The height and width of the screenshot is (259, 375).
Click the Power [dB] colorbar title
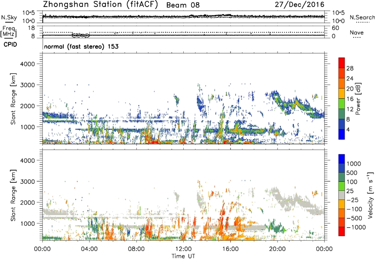pos(358,99)
